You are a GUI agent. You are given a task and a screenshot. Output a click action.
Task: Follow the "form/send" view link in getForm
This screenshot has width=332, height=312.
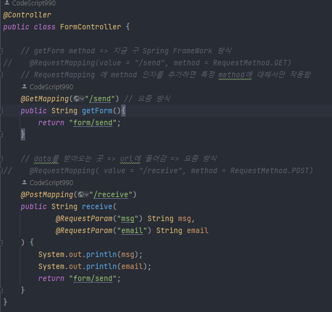(x=93, y=123)
